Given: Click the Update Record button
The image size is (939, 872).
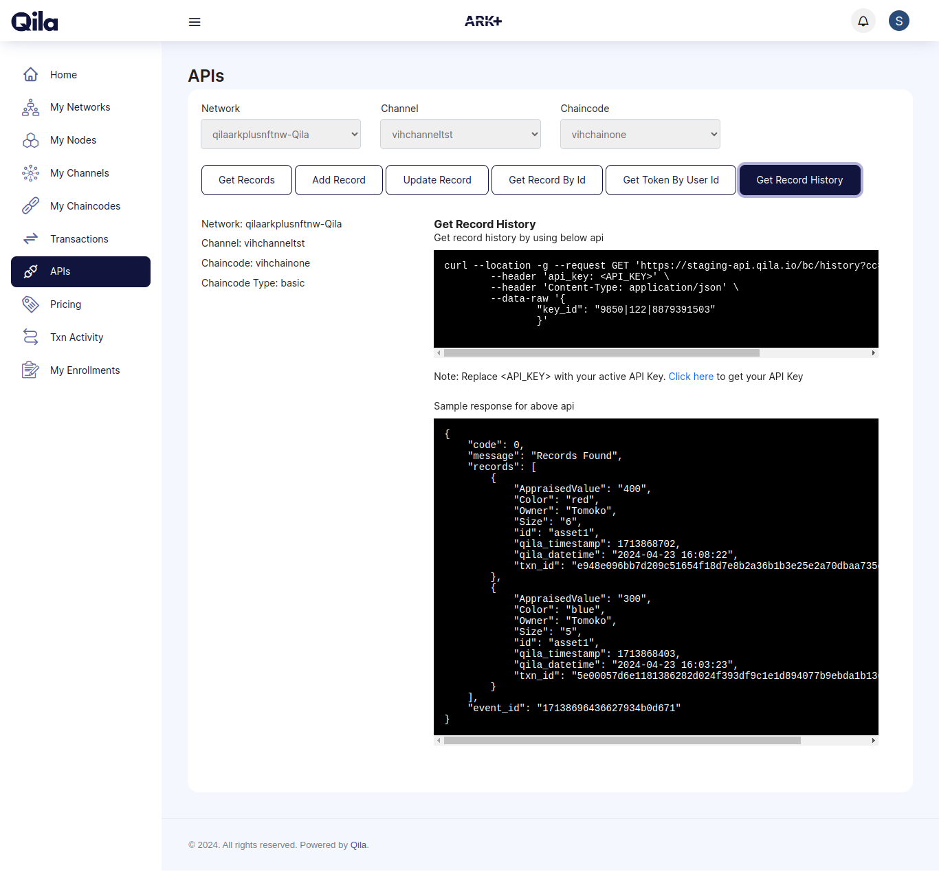Looking at the screenshot, I should [x=437, y=180].
